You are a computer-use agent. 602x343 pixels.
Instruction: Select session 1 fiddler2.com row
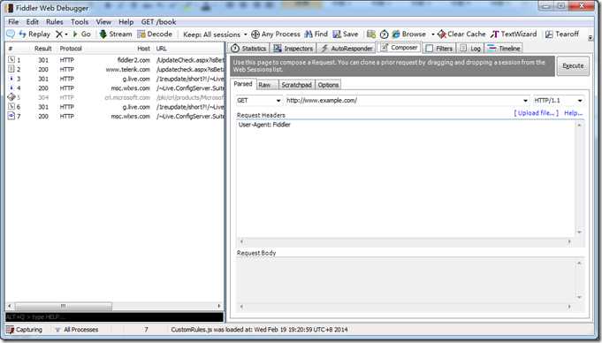click(115, 60)
